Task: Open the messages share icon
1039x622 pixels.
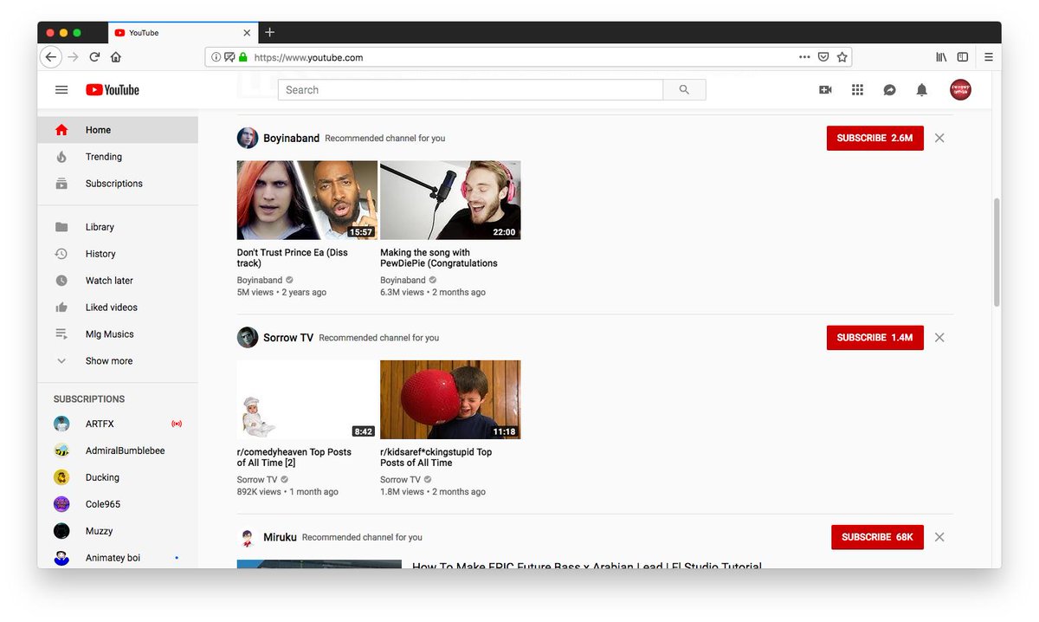Action: point(889,90)
